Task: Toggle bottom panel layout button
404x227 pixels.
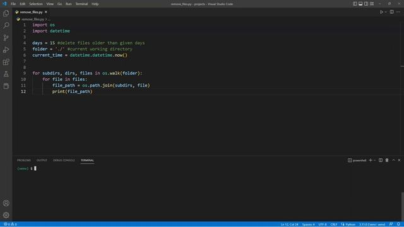Action: 360,4
